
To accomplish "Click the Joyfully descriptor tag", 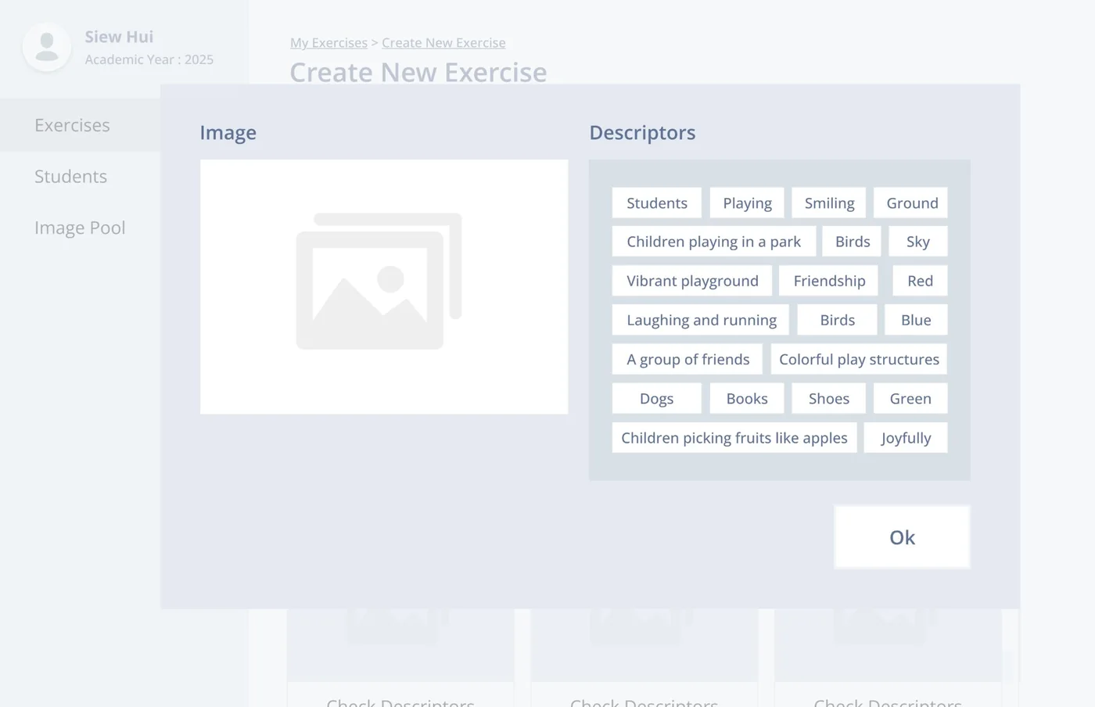I will coord(906,438).
